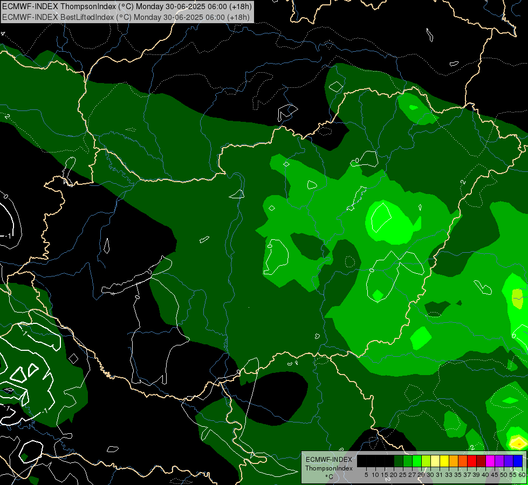Click the legend tick label '40'
Image resolution: width=528 pixels, height=485 pixels.
tap(485, 475)
